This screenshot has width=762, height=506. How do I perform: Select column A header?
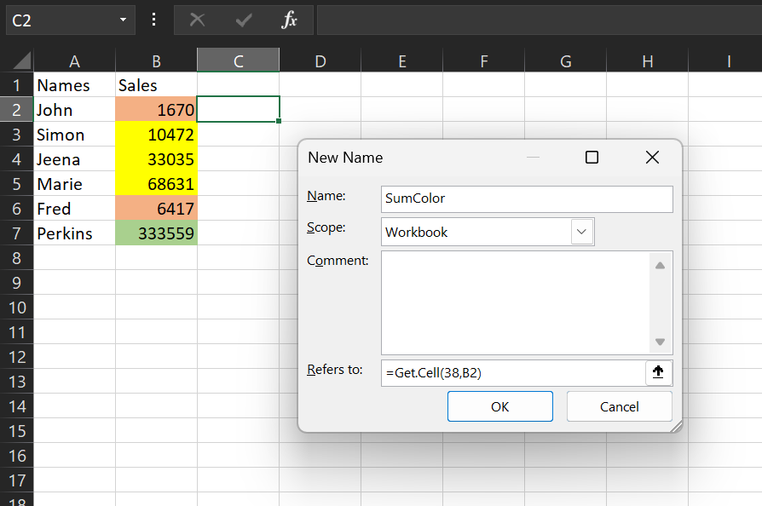pyautogui.click(x=74, y=60)
